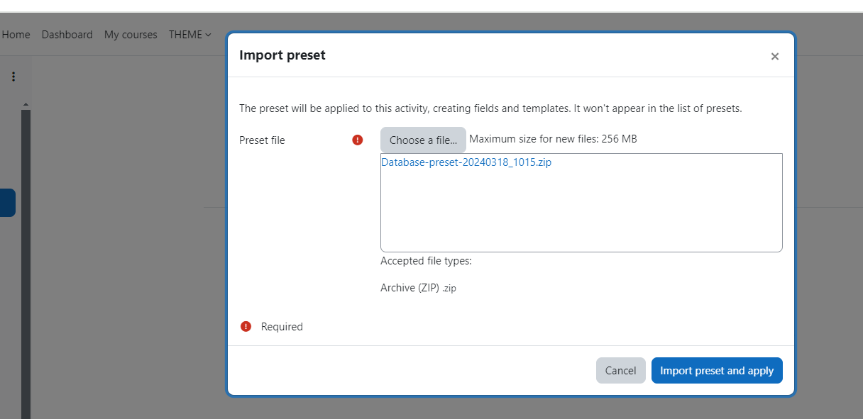Cancel the preset import
The width and height of the screenshot is (863, 419).
click(x=620, y=370)
